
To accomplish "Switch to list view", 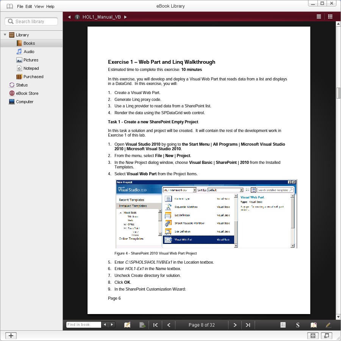I will [x=319, y=17].
